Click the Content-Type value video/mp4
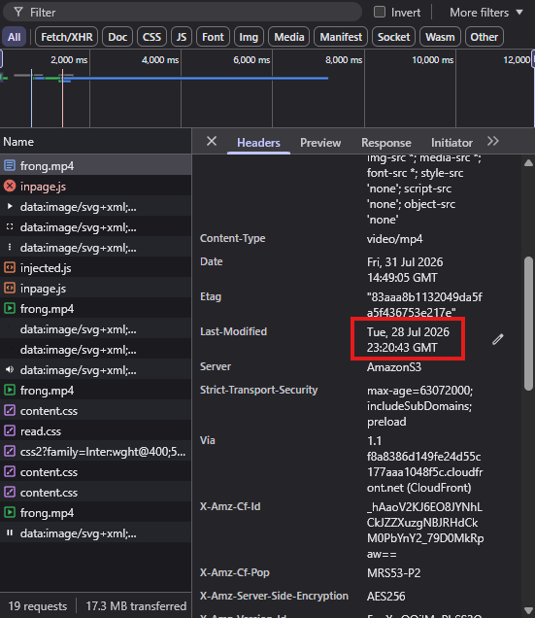 pyautogui.click(x=395, y=239)
